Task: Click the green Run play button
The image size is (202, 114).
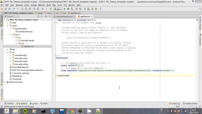Action: point(64,9)
